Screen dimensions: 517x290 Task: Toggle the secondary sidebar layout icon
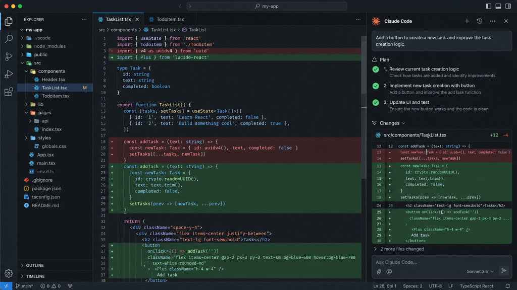click(x=508, y=6)
